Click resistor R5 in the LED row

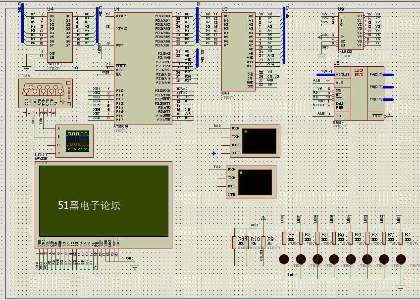click(334, 239)
